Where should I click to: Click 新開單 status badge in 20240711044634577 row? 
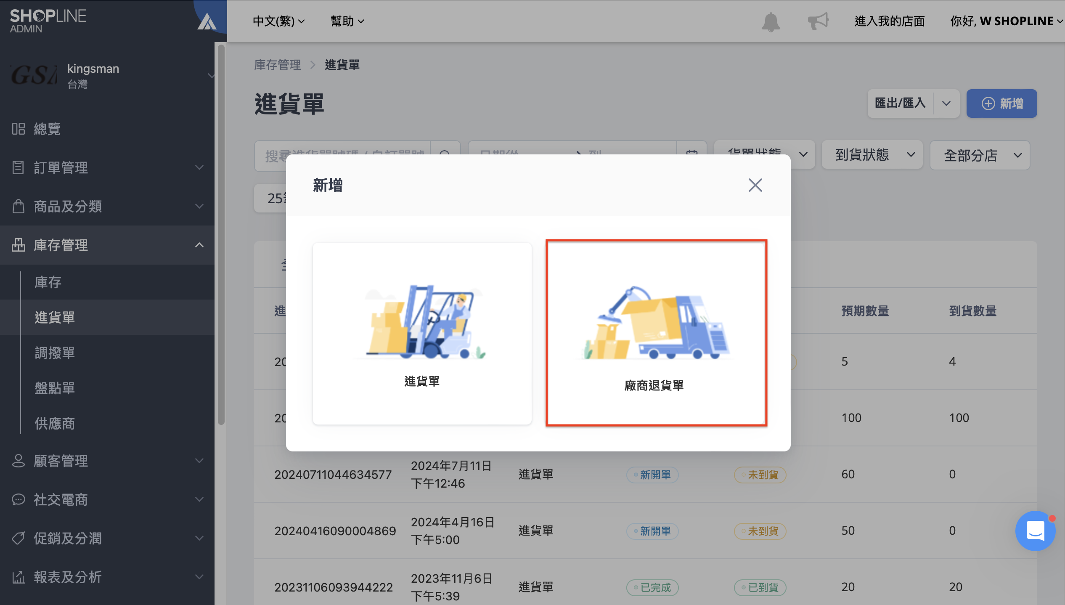652,475
